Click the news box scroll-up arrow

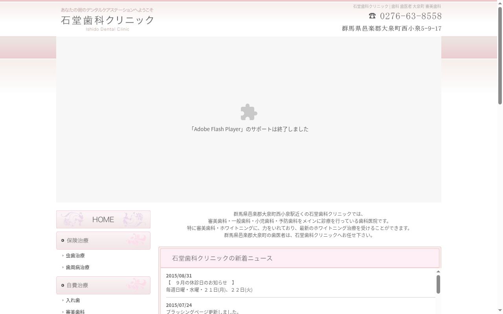(x=438, y=272)
